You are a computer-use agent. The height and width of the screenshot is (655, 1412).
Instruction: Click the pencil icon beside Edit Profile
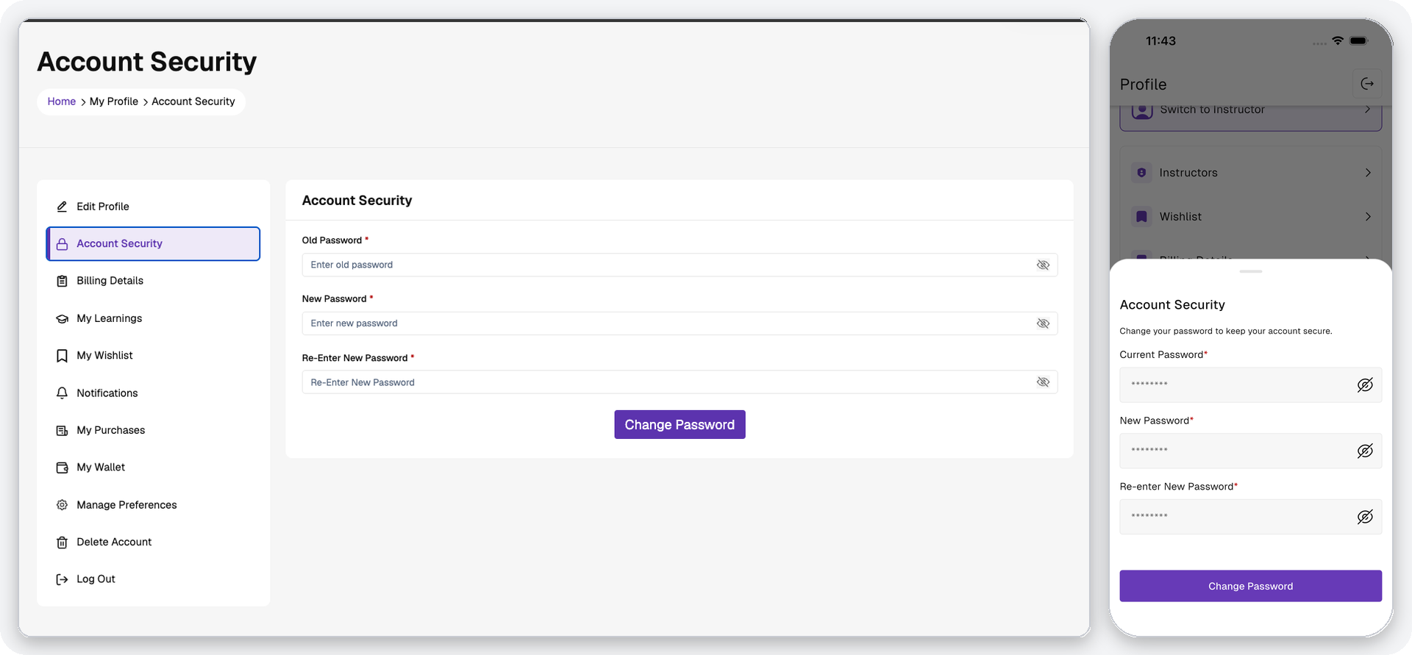(x=62, y=207)
